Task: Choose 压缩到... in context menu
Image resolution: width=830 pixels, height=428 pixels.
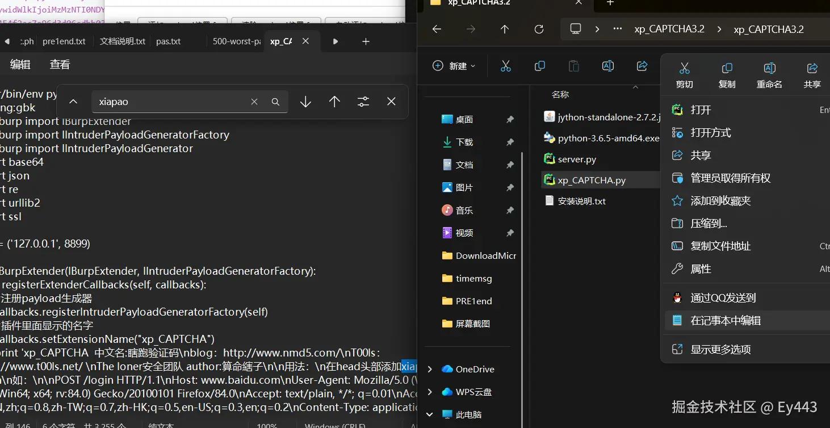Action: pyautogui.click(x=747, y=224)
